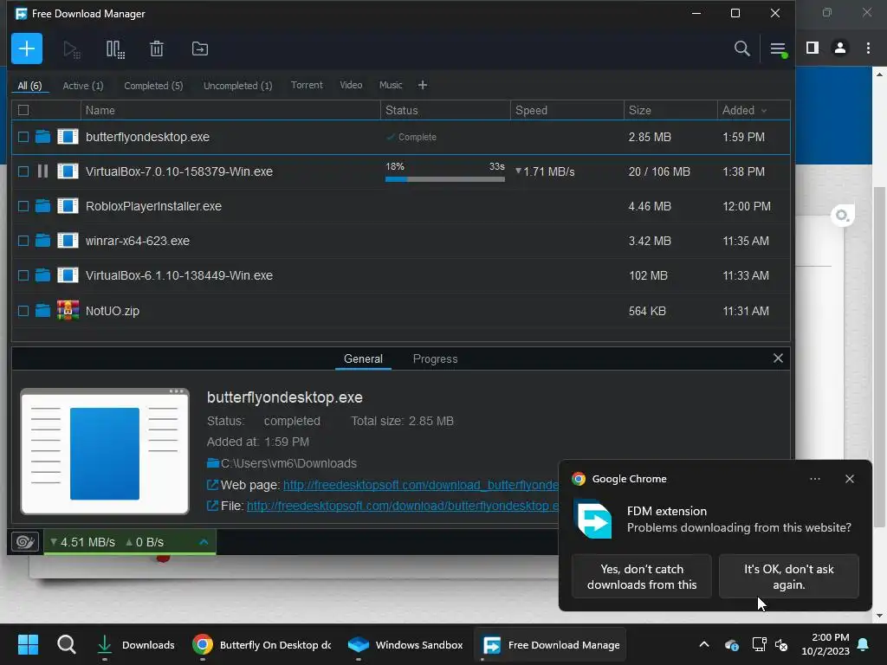Open Chrome side panel icon
This screenshot has height=665, width=887.
point(812,48)
